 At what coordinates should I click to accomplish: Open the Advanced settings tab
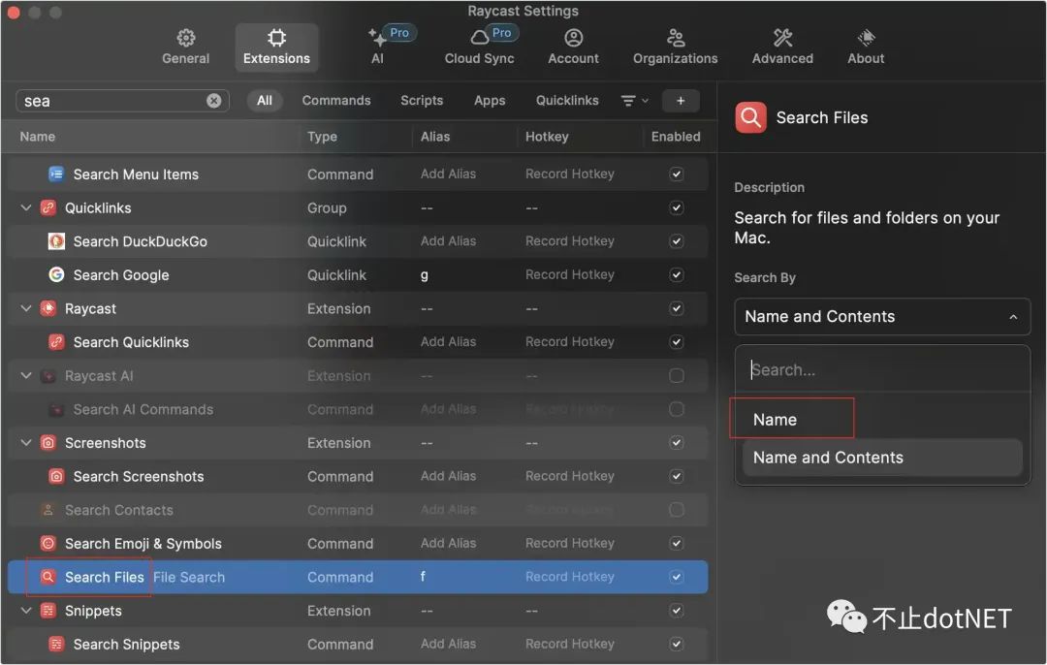click(x=782, y=47)
